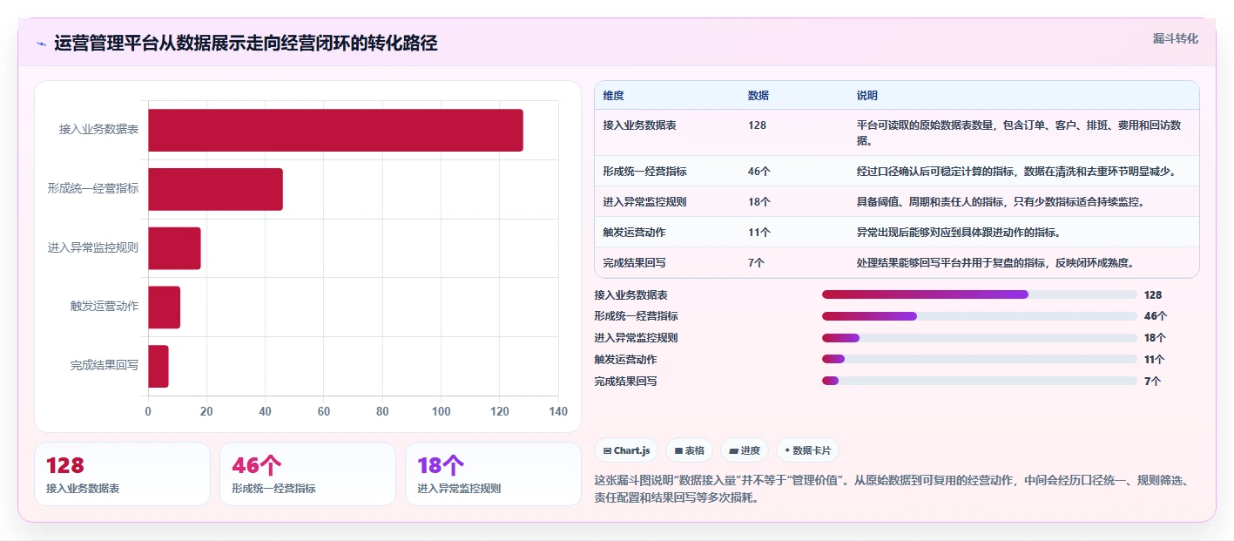Click the 接入业务数据表 chart bar

[335, 130]
